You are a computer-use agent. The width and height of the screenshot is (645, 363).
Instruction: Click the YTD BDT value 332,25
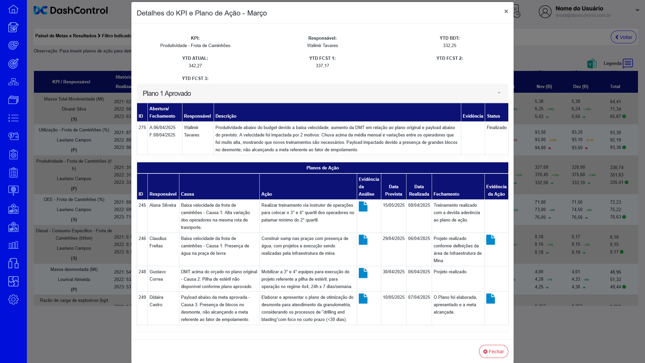point(449,45)
